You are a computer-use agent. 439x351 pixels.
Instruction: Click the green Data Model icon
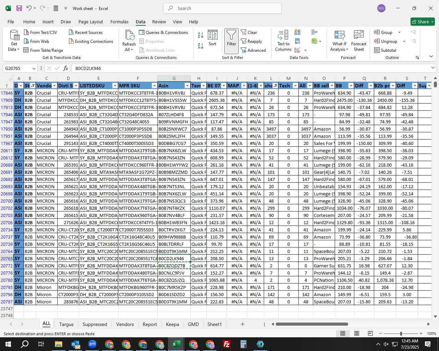[x=315, y=41]
